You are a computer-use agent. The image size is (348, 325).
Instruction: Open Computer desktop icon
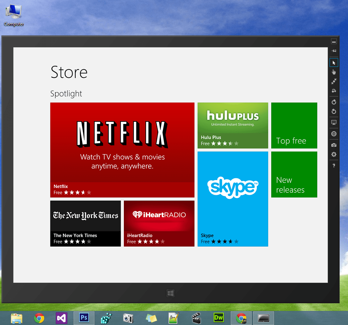point(14,15)
